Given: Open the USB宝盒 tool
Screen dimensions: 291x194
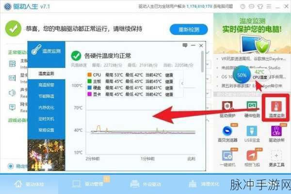Looking at the screenshot, I should [x=252, y=134].
